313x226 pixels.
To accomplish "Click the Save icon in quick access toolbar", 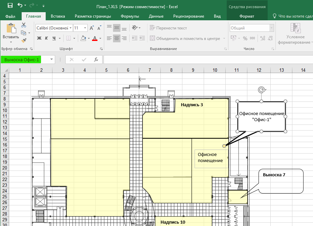I will (10, 6).
